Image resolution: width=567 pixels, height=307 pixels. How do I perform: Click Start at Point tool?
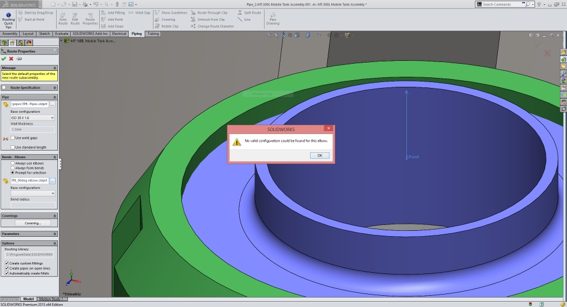tap(31, 19)
